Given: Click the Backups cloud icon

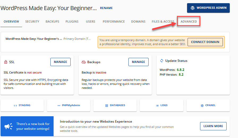Looking at the screenshot, I should click(84, 62).
